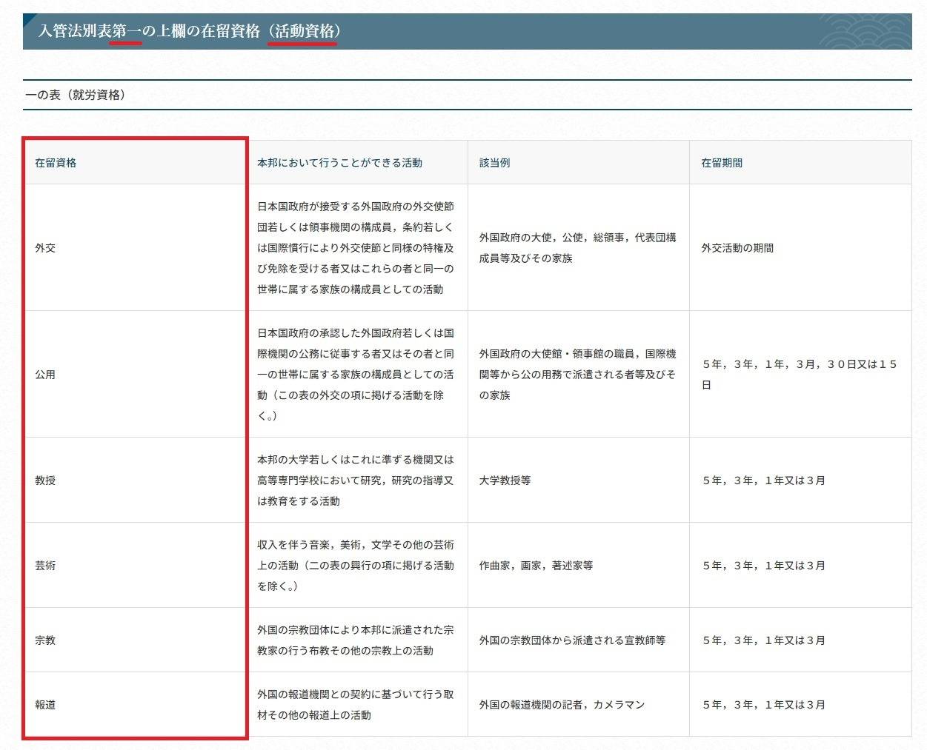The width and height of the screenshot is (927, 750).
Task: Click the 外交活動の期間 period cell
Action: (x=737, y=248)
